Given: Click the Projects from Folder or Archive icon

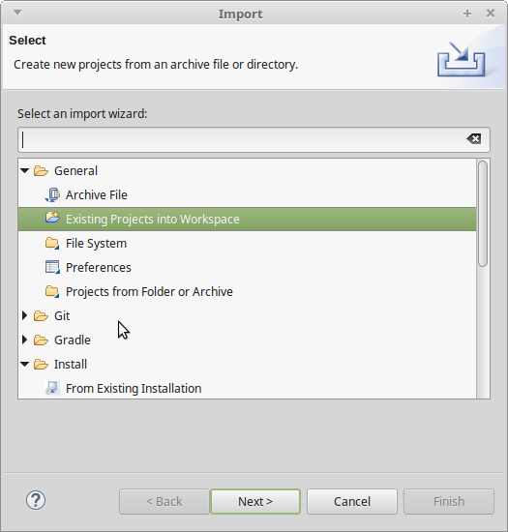Looking at the screenshot, I should tap(52, 291).
